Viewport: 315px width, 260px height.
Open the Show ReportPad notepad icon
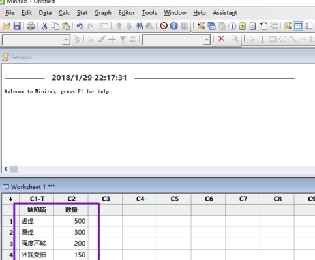252,26
